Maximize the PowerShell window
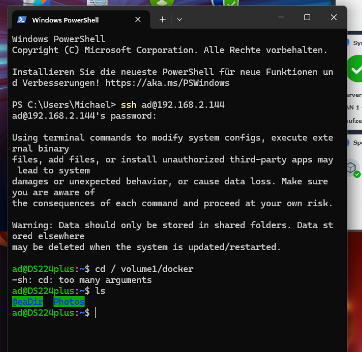Screen dimensions: 362x352 (x=307, y=17)
